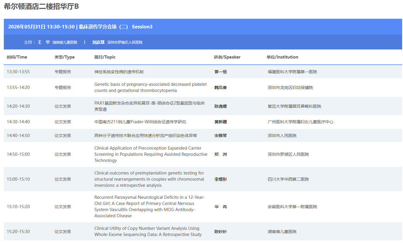This screenshot has width=403, height=243.
Task: Open topic 神经系统变性病的遗传机制
Action: [x=119, y=72]
